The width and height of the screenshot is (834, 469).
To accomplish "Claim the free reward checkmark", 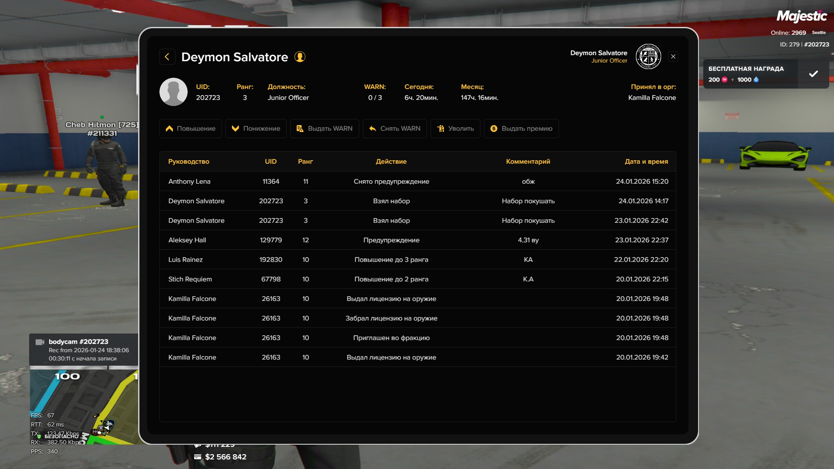I will (813, 74).
